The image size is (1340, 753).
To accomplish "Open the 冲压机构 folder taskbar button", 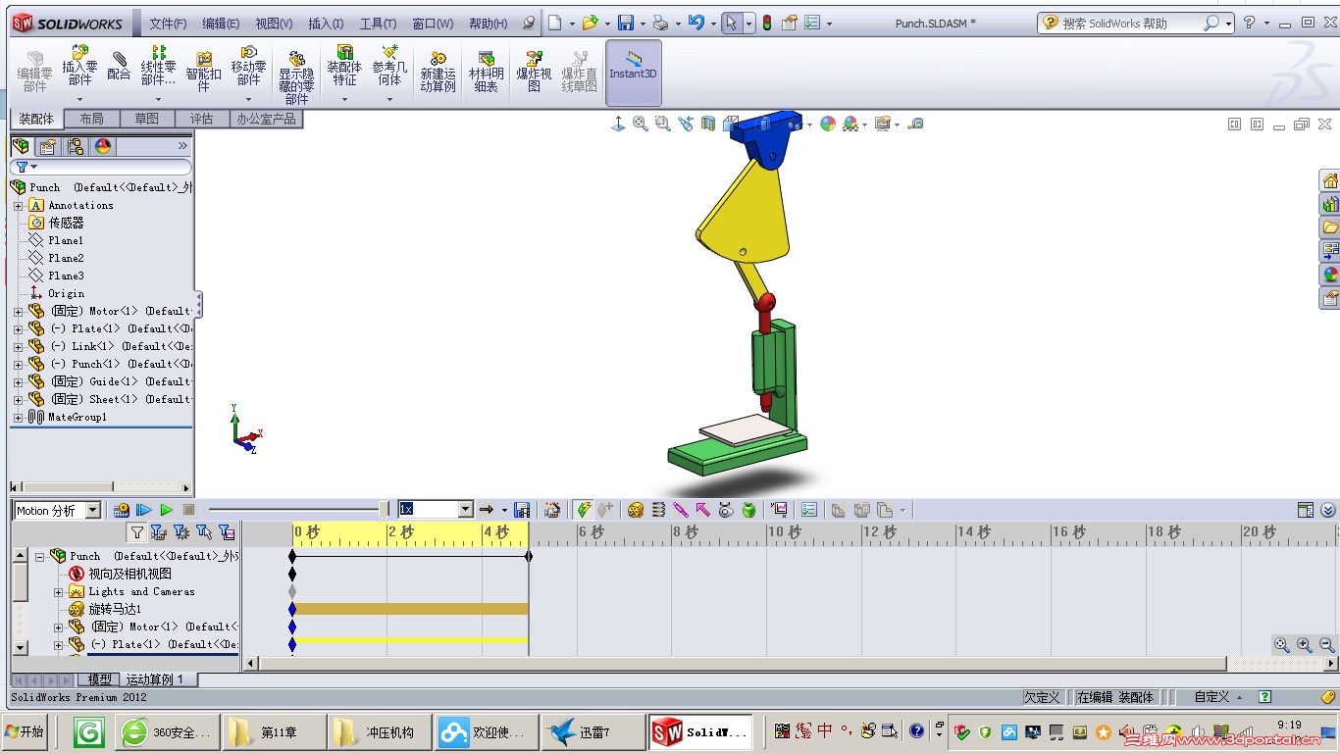I will pyautogui.click(x=380, y=732).
